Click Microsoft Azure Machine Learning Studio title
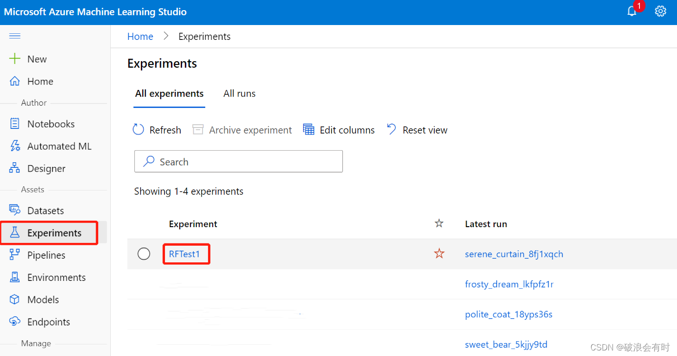This screenshot has height=356, width=677. (95, 12)
